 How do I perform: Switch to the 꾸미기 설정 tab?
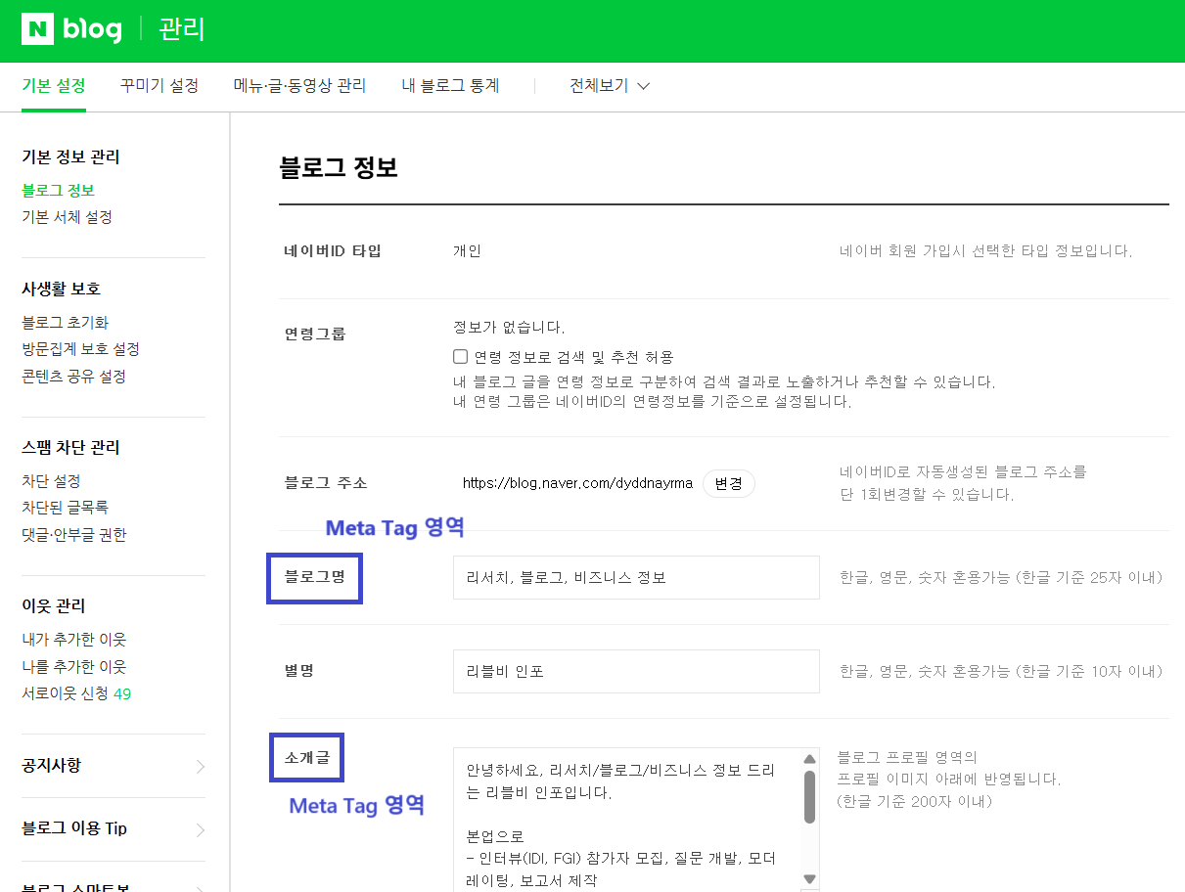(x=159, y=86)
